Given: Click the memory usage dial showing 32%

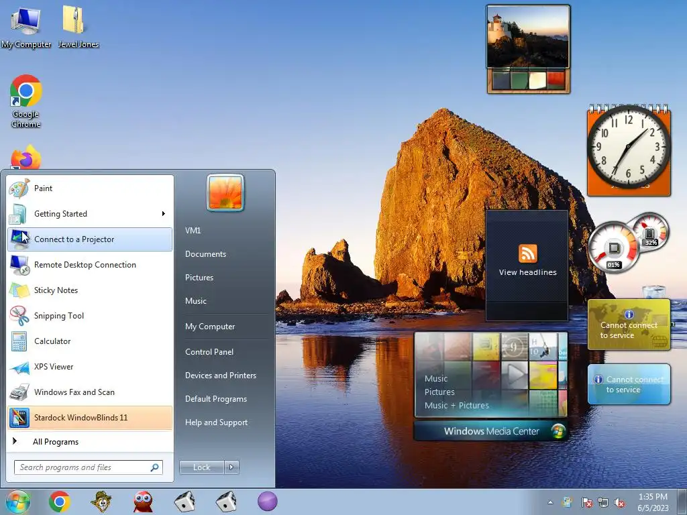Looking at the screenshot, I should pos(650,233).
